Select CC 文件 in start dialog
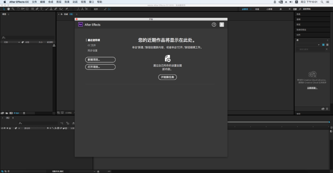 point(92,45)
